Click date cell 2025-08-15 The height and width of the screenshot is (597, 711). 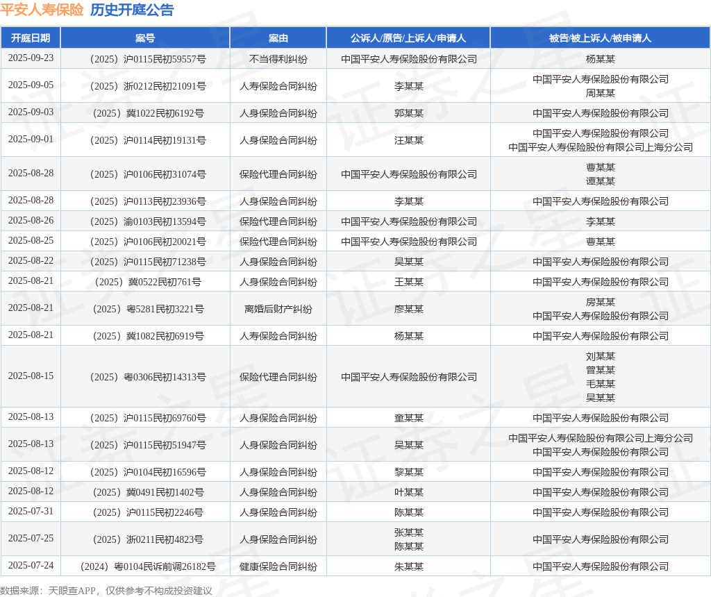pos(31,376)
